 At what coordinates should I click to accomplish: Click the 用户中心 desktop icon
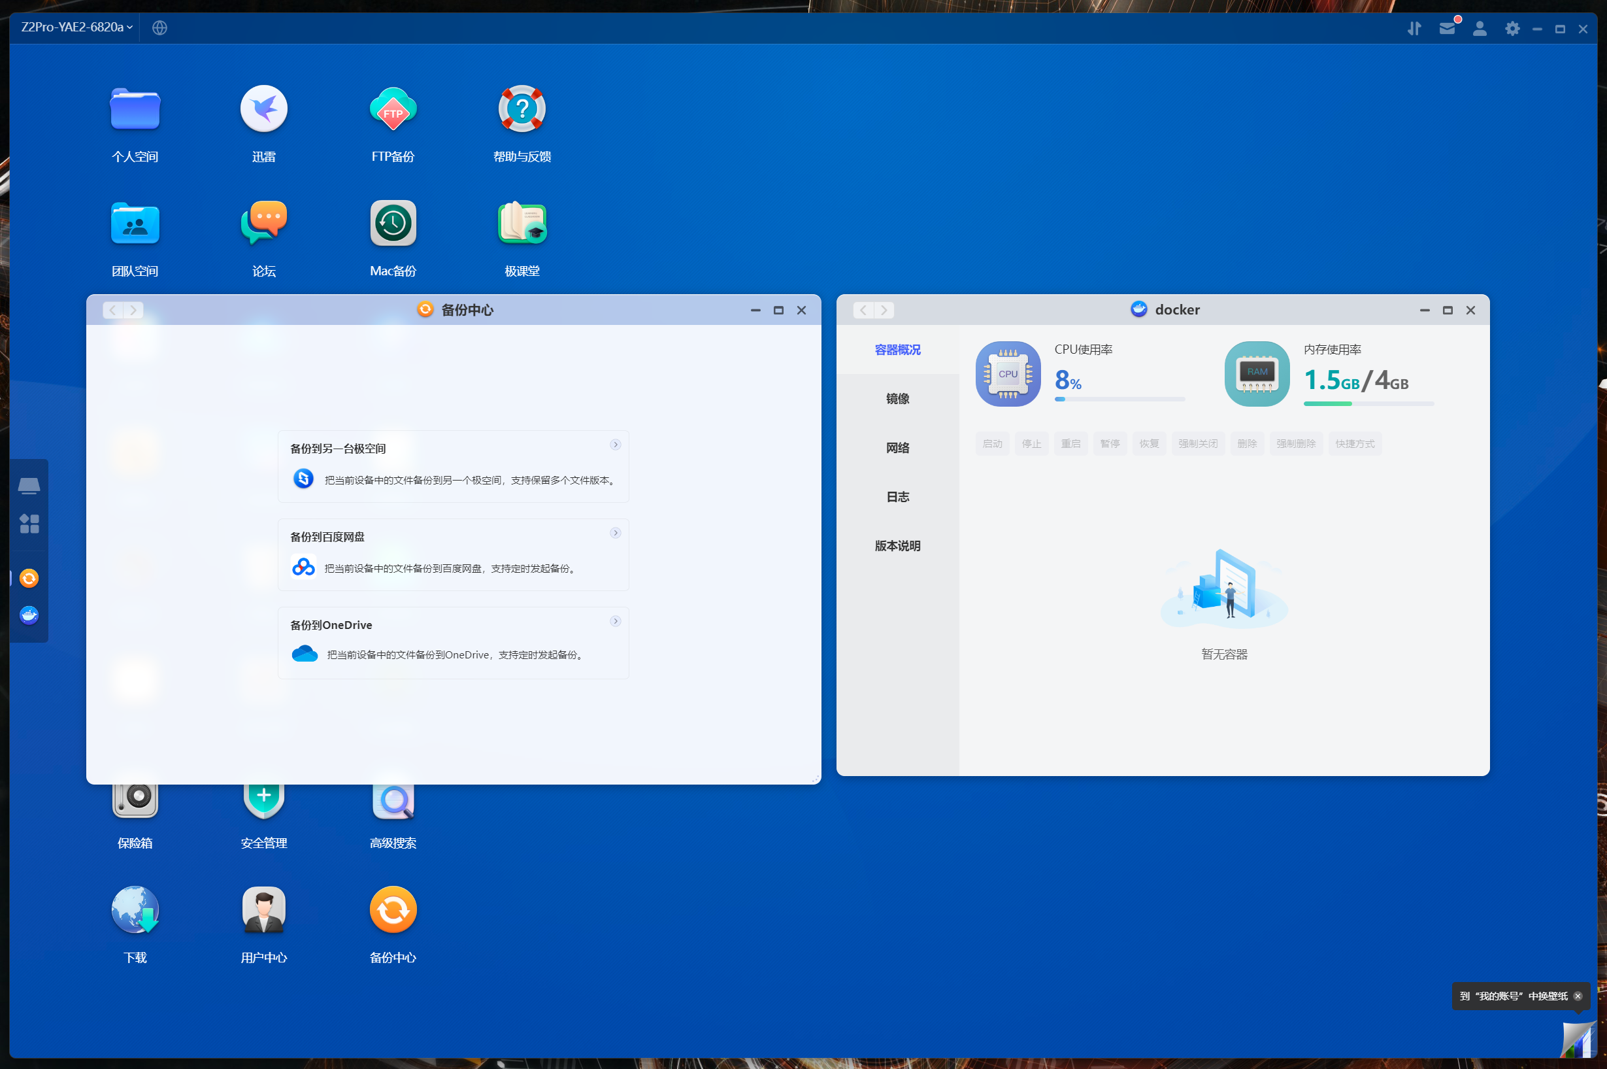tap(264, 910)
